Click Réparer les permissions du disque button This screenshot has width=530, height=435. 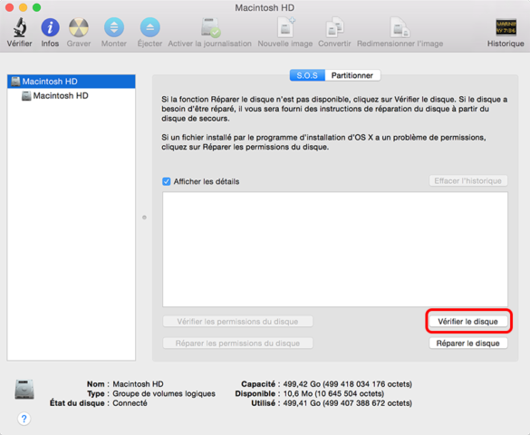tap(237, 343)
